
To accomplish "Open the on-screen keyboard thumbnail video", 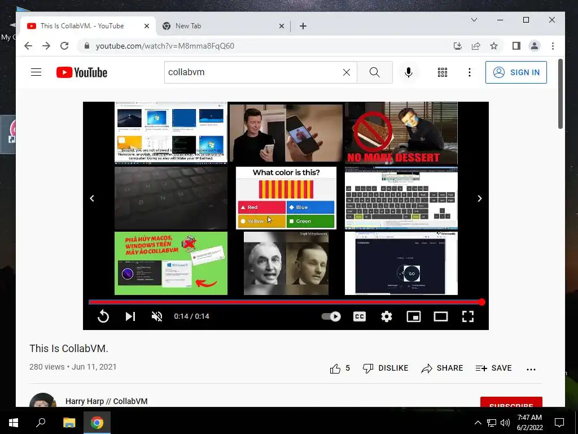I will click(x=401, y=198).
